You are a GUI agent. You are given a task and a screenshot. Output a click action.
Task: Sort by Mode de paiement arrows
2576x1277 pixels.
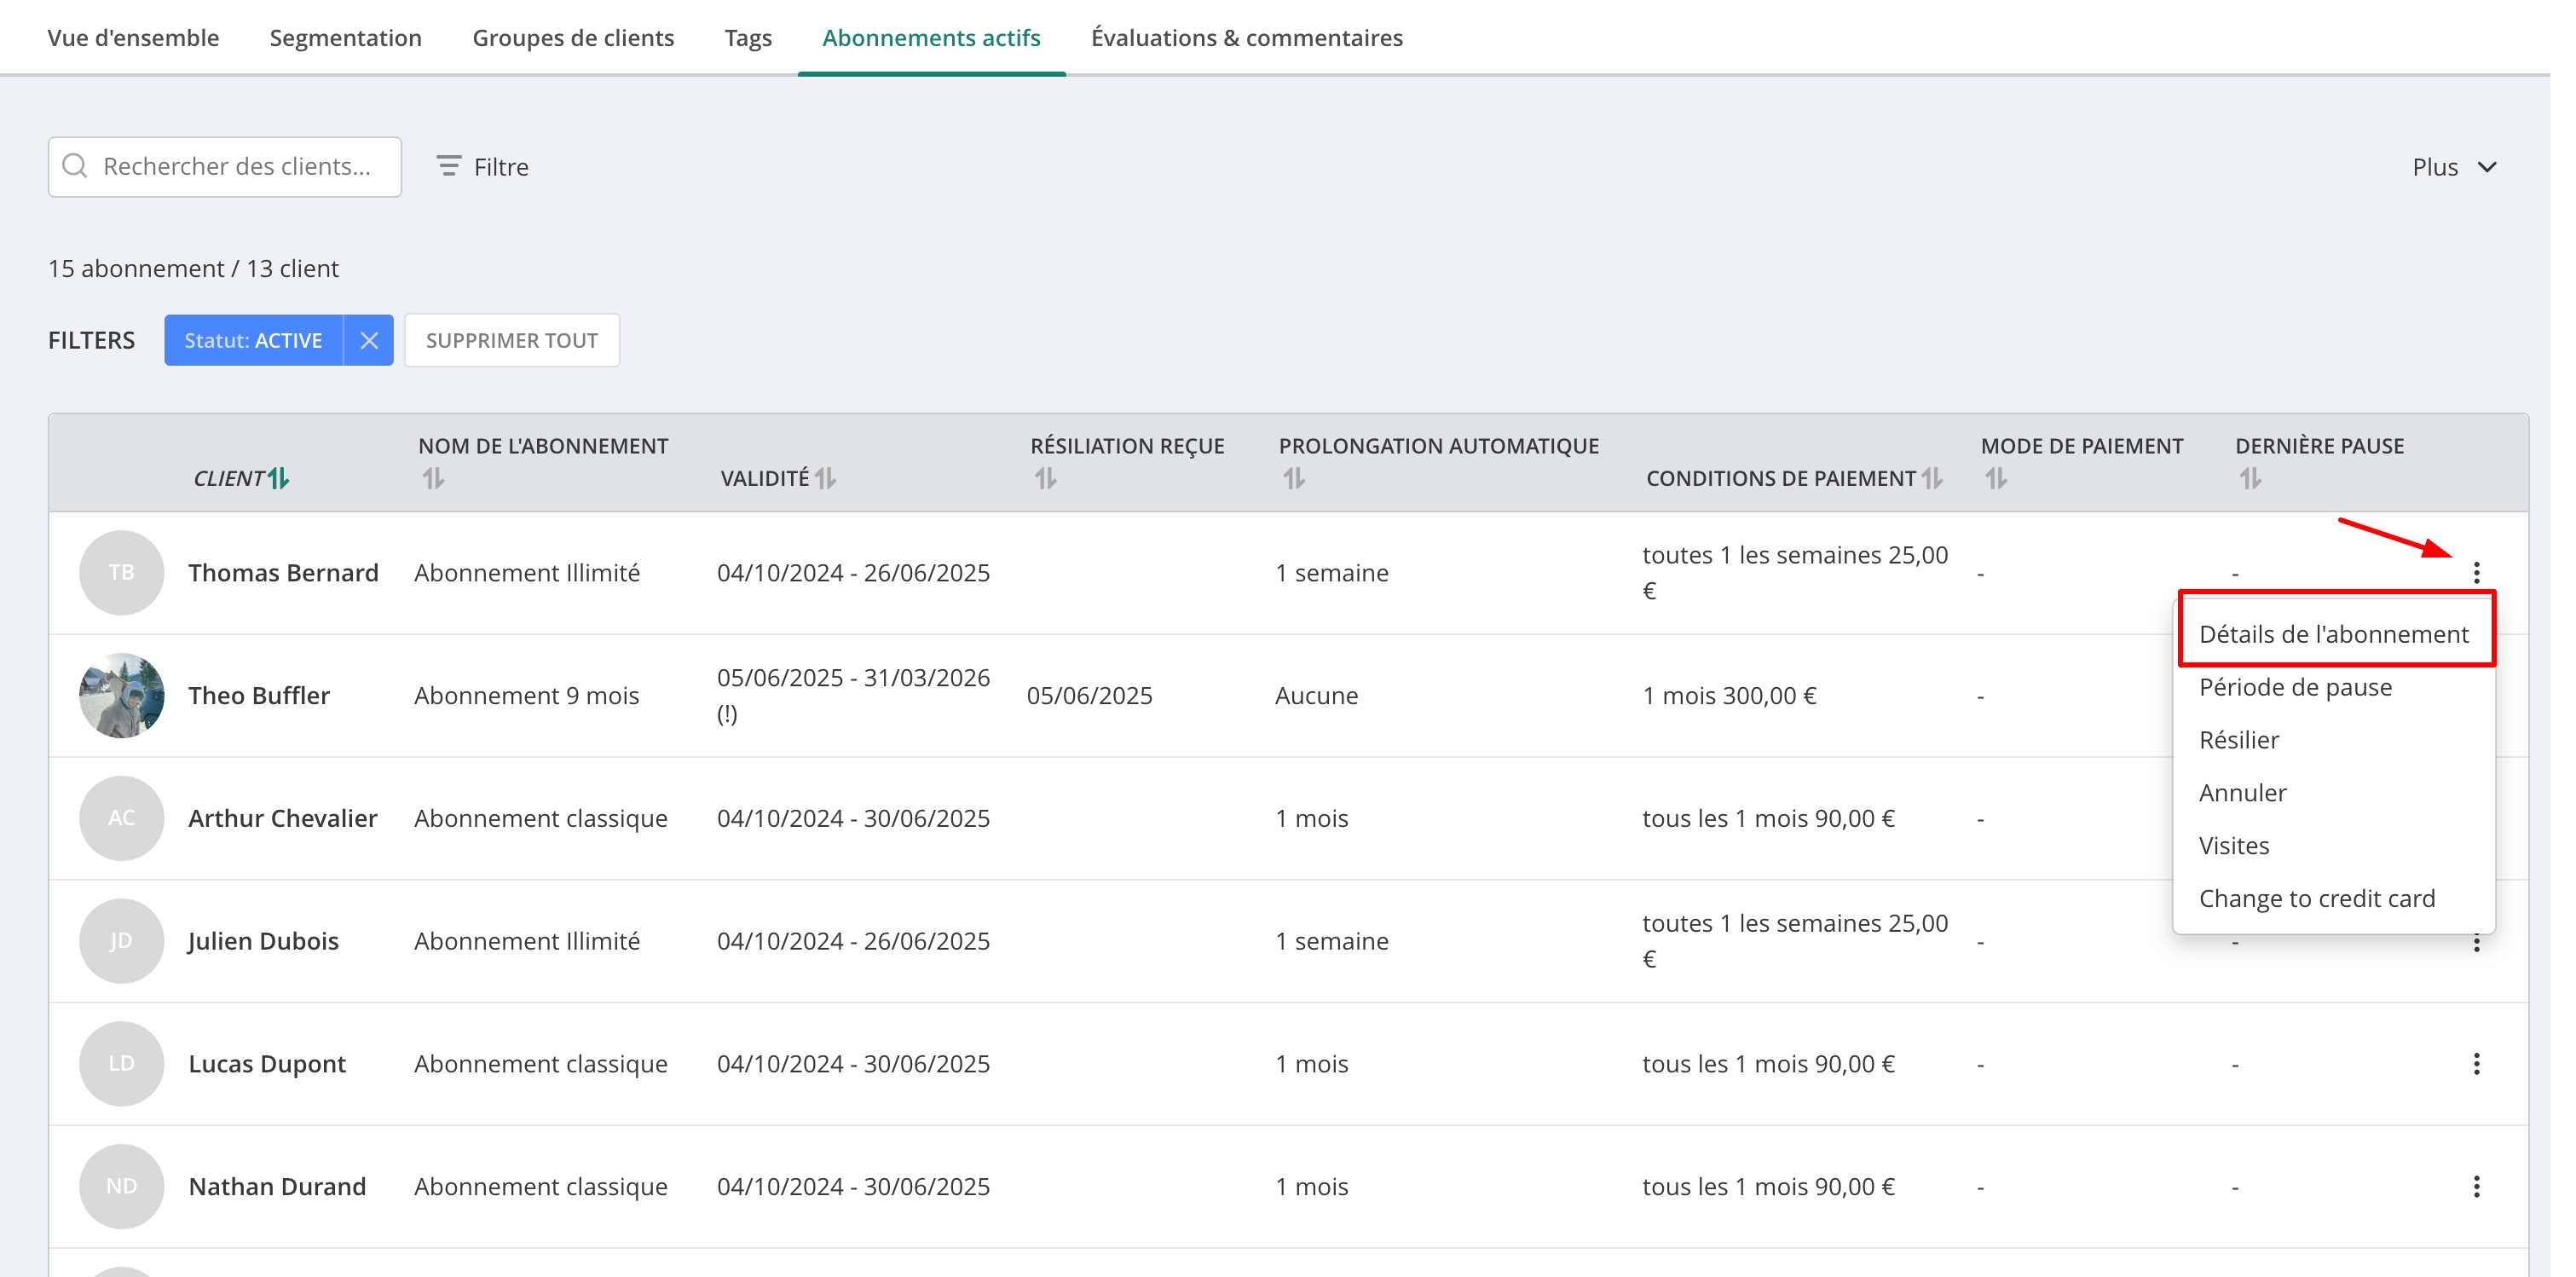tap(1996, 479)
